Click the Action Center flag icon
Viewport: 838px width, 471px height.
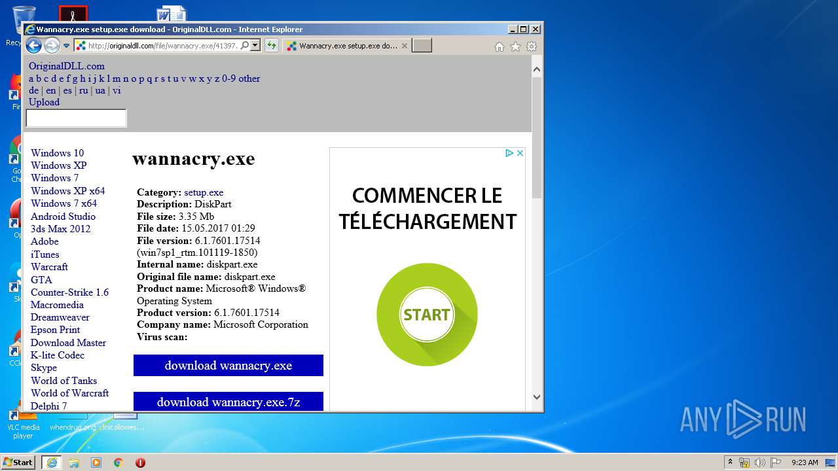tap(776, 462)
